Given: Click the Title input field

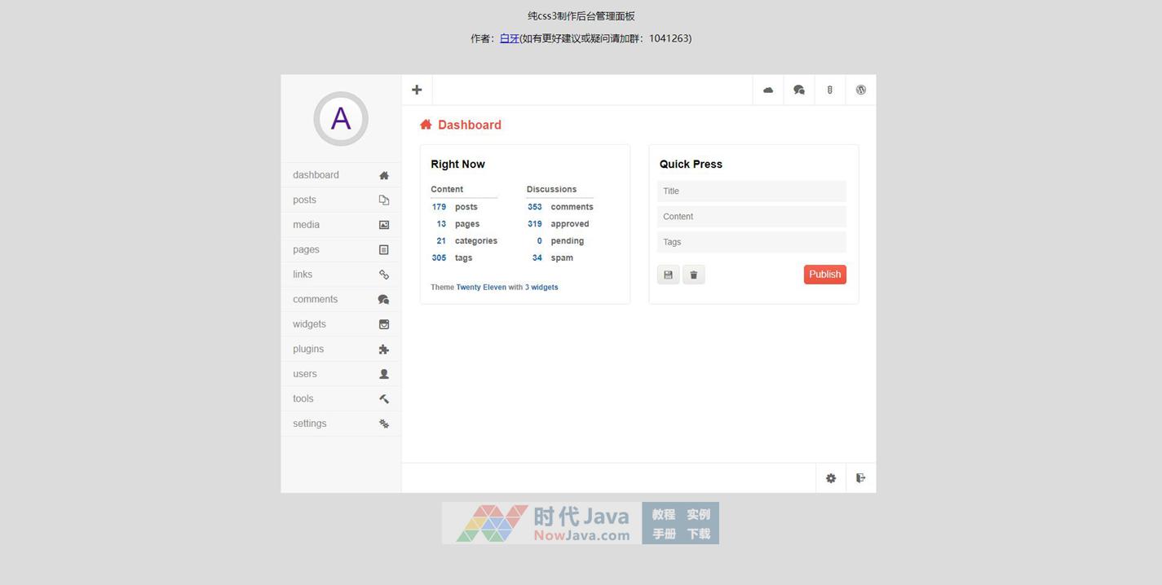Looking at the screenshot, I should (752, 191).
